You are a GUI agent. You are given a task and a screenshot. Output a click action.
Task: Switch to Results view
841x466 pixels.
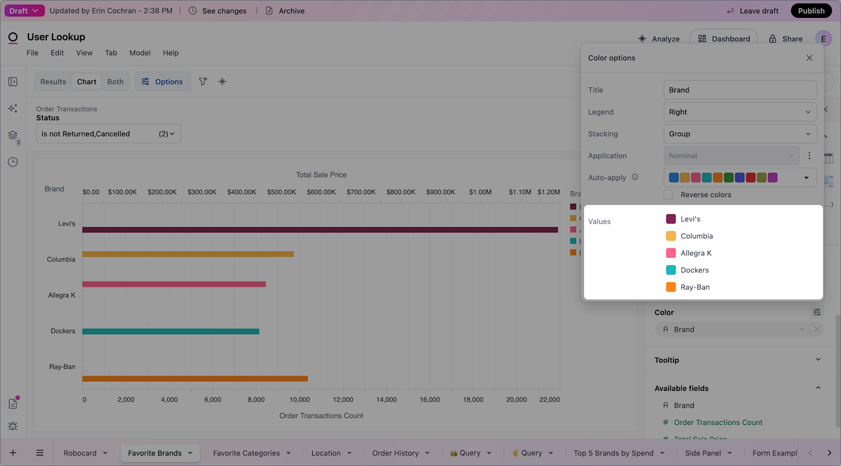[53, 82]
